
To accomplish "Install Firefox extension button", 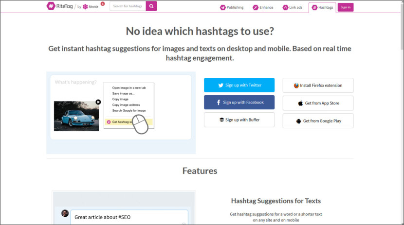I will click(x=318, y=86).
